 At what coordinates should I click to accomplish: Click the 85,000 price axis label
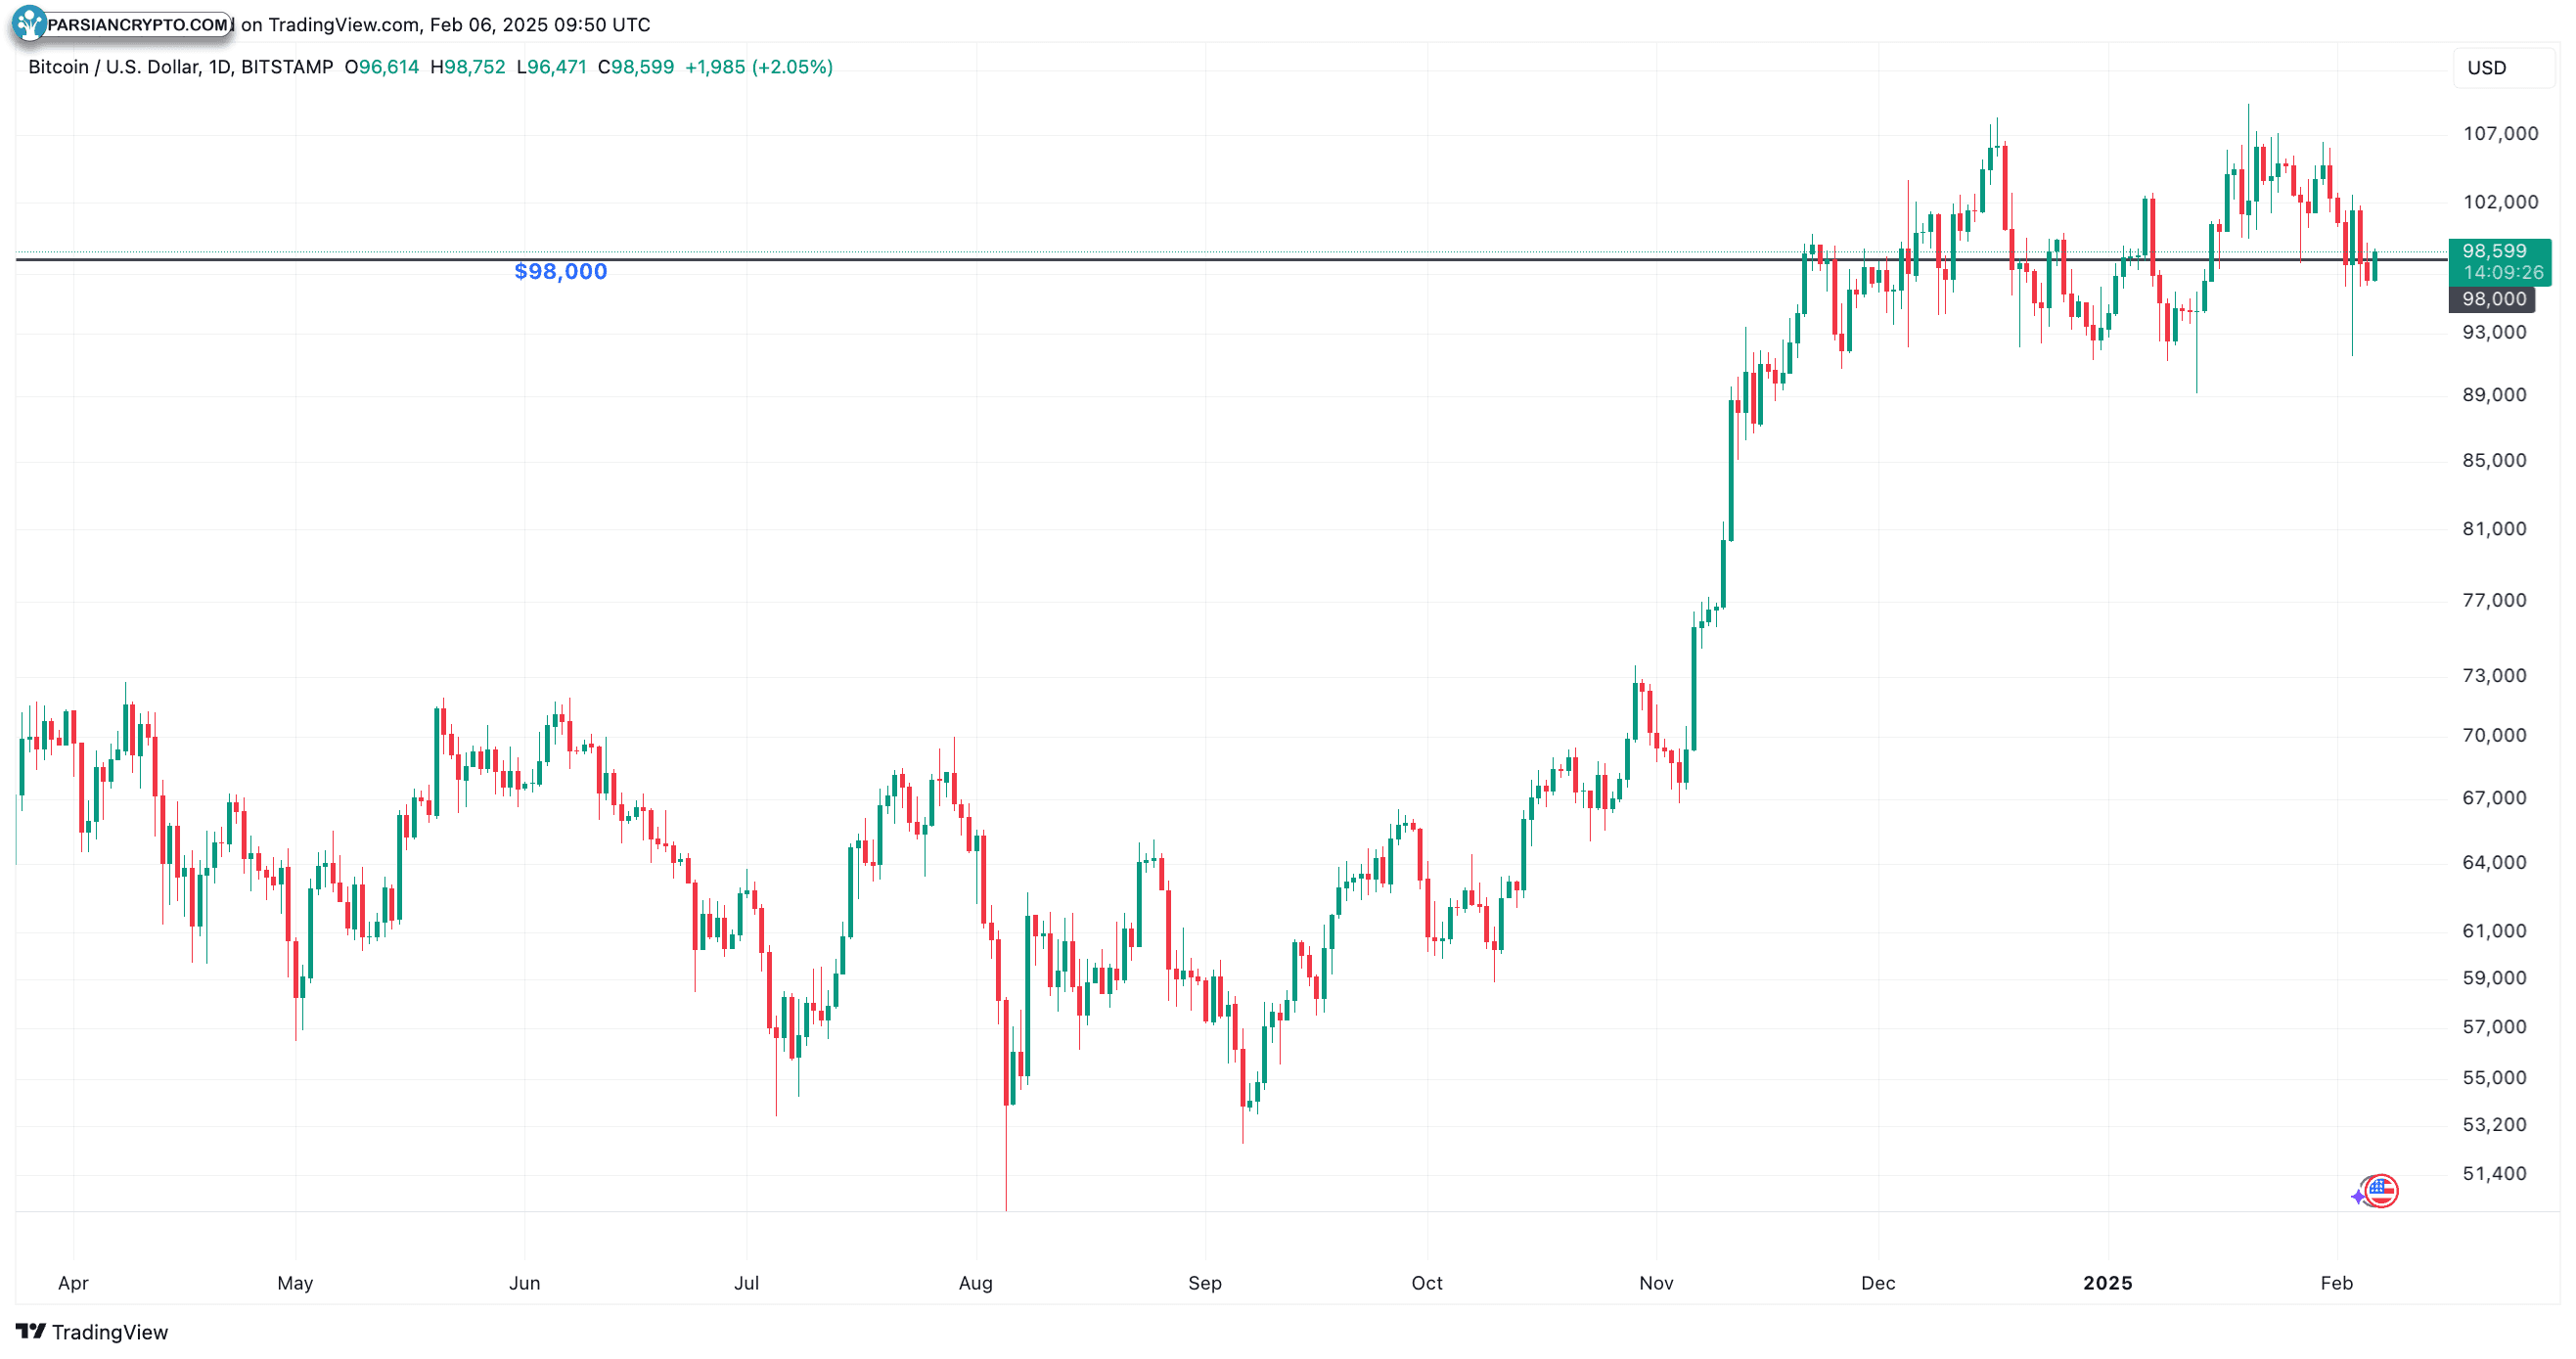[2494, 461]
